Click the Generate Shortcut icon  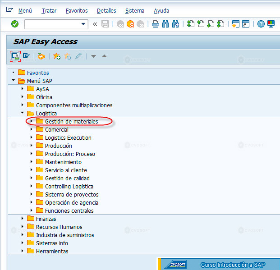[x=246, y=24]
